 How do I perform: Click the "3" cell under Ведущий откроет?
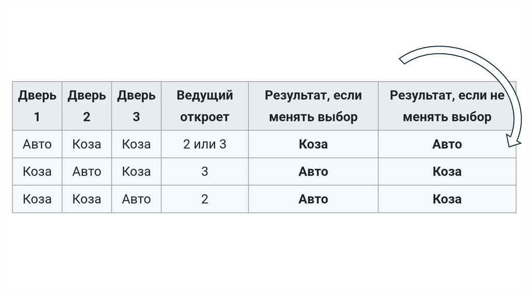click(x=204, y=171)
